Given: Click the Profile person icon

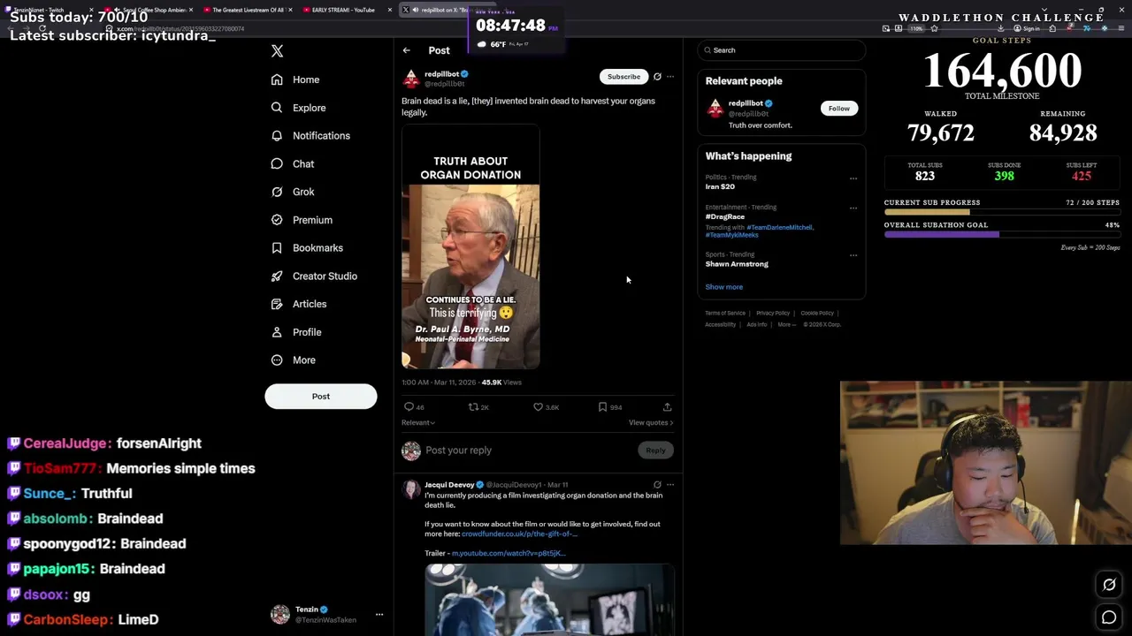Looking at the screenshot, I should [x=277, y=332].
